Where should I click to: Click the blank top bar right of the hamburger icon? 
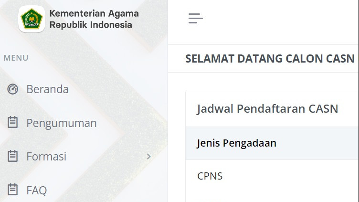pyautogui.click(x=286, y=19)
